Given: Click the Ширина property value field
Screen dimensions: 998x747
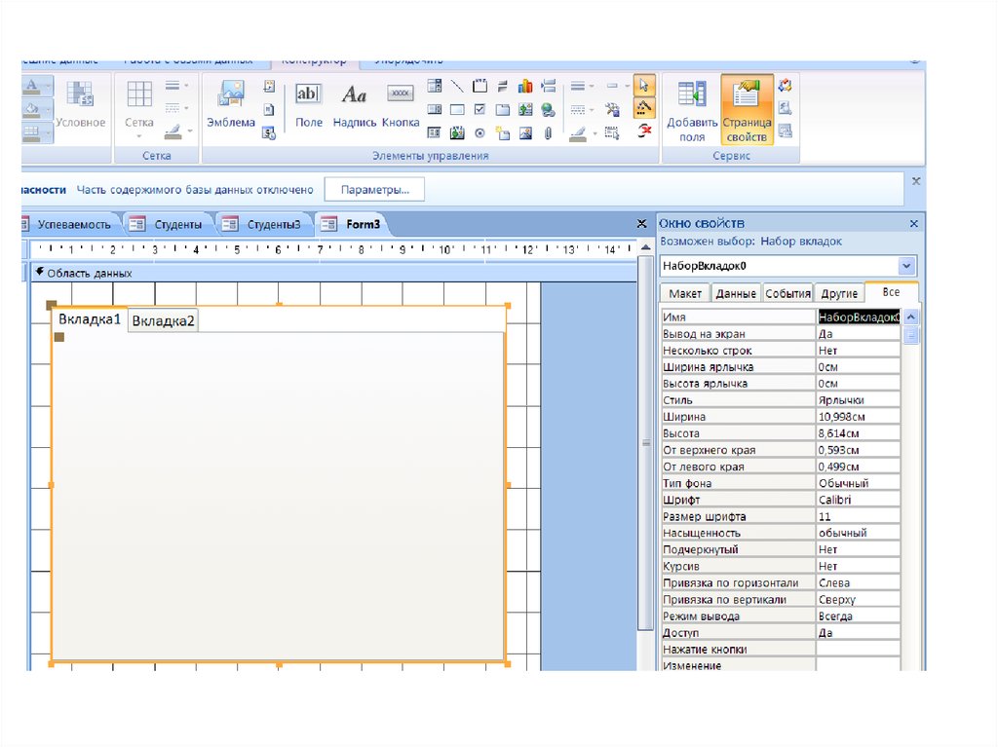Looking at the screenshot, I should tap(858, 416).
